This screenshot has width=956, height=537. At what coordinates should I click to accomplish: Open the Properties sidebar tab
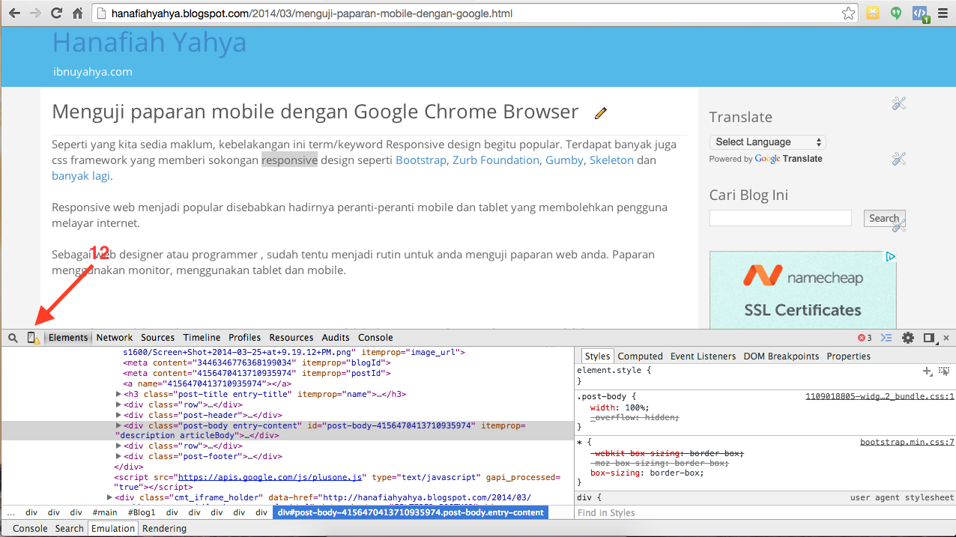tap(849, 357)
